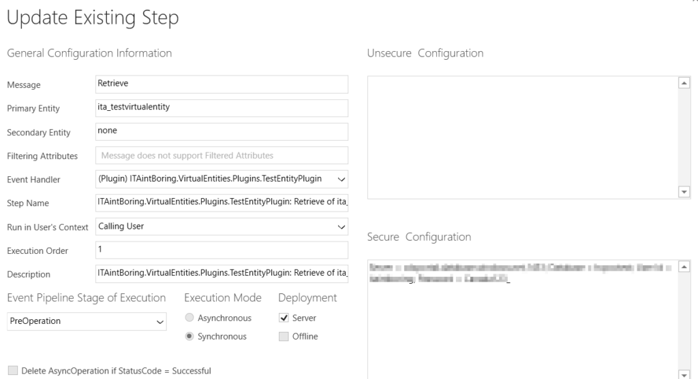Click the Step Name text field
Image resolution: width=698 pixels, height=379 pixels.
pyautogui.click(x=222, y=203)
